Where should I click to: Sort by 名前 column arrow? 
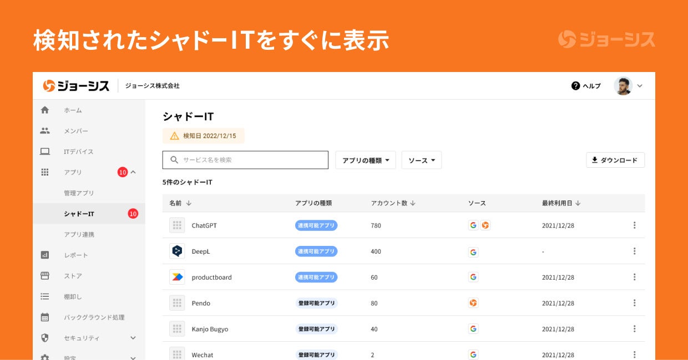189,203
